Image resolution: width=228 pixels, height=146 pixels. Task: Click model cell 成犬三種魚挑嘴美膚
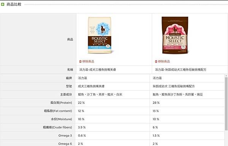(91, 86)
